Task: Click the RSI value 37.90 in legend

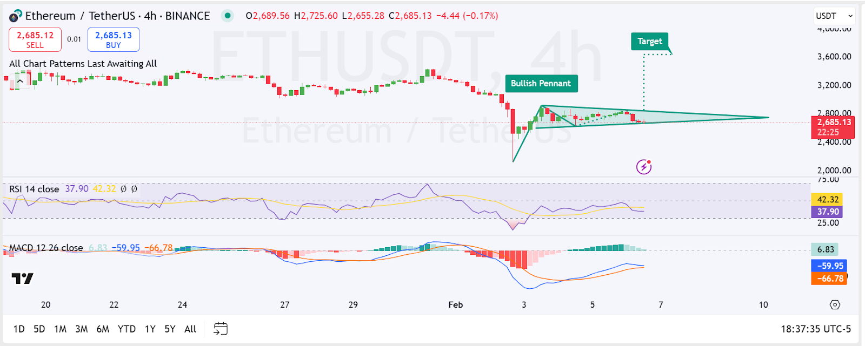Action: [77, 189]
